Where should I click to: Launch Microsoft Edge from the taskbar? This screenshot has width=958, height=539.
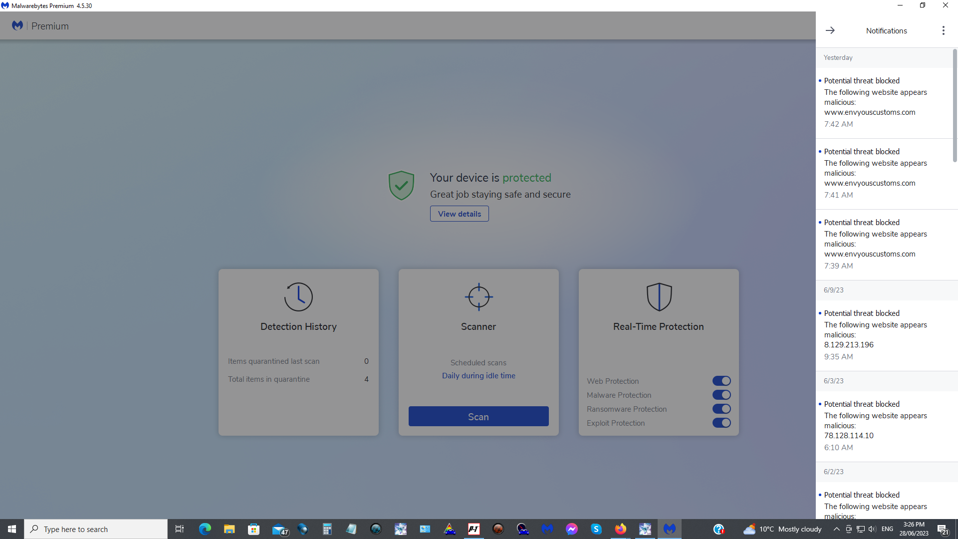tap(205, 529)
